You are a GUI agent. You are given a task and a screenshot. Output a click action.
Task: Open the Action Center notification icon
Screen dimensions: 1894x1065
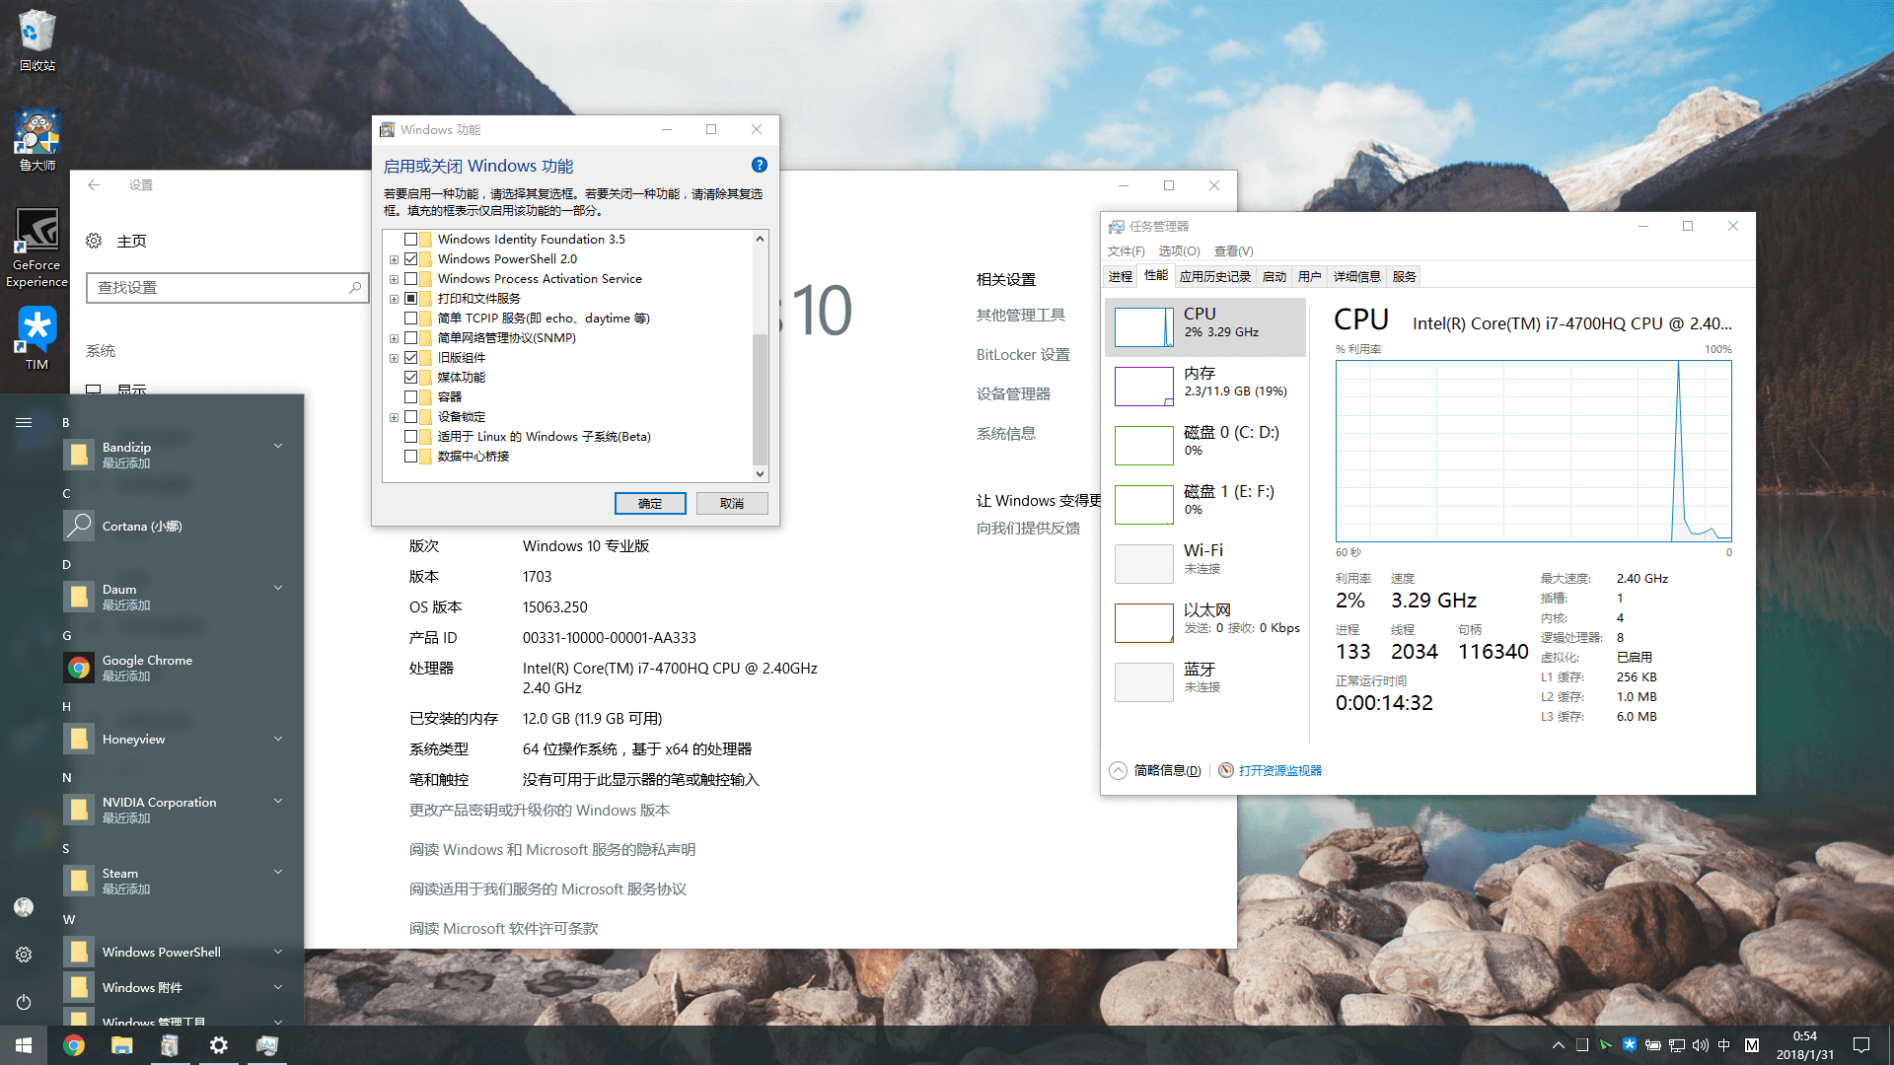point(1861,1045)
